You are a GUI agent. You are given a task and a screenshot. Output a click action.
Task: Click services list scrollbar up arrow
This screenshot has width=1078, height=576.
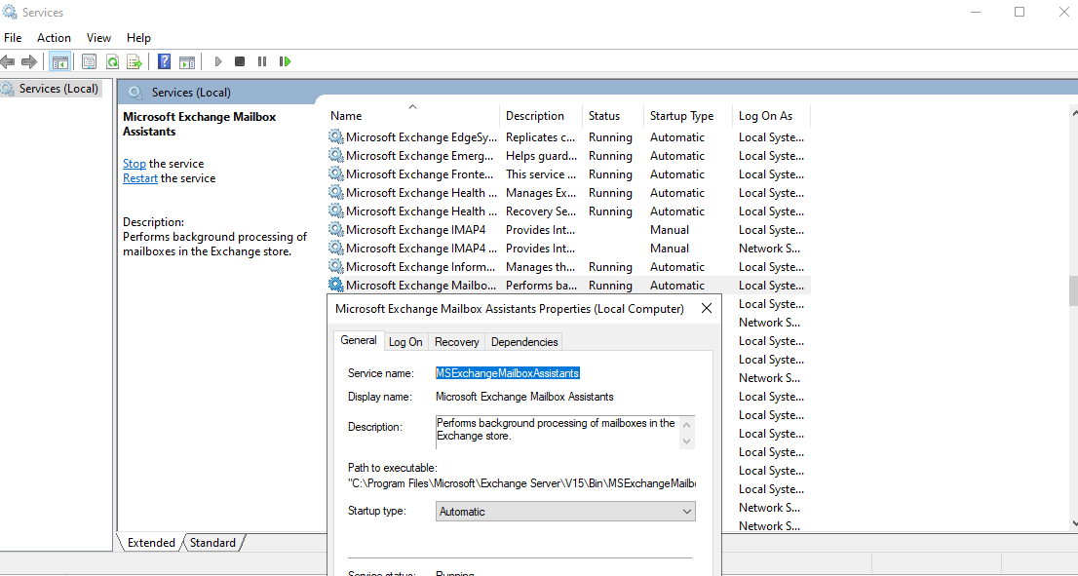pos(1074,111)
